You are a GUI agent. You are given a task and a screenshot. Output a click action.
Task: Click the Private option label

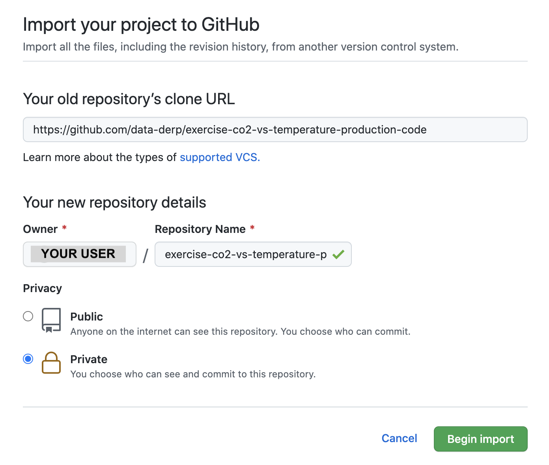pos(89,359)
